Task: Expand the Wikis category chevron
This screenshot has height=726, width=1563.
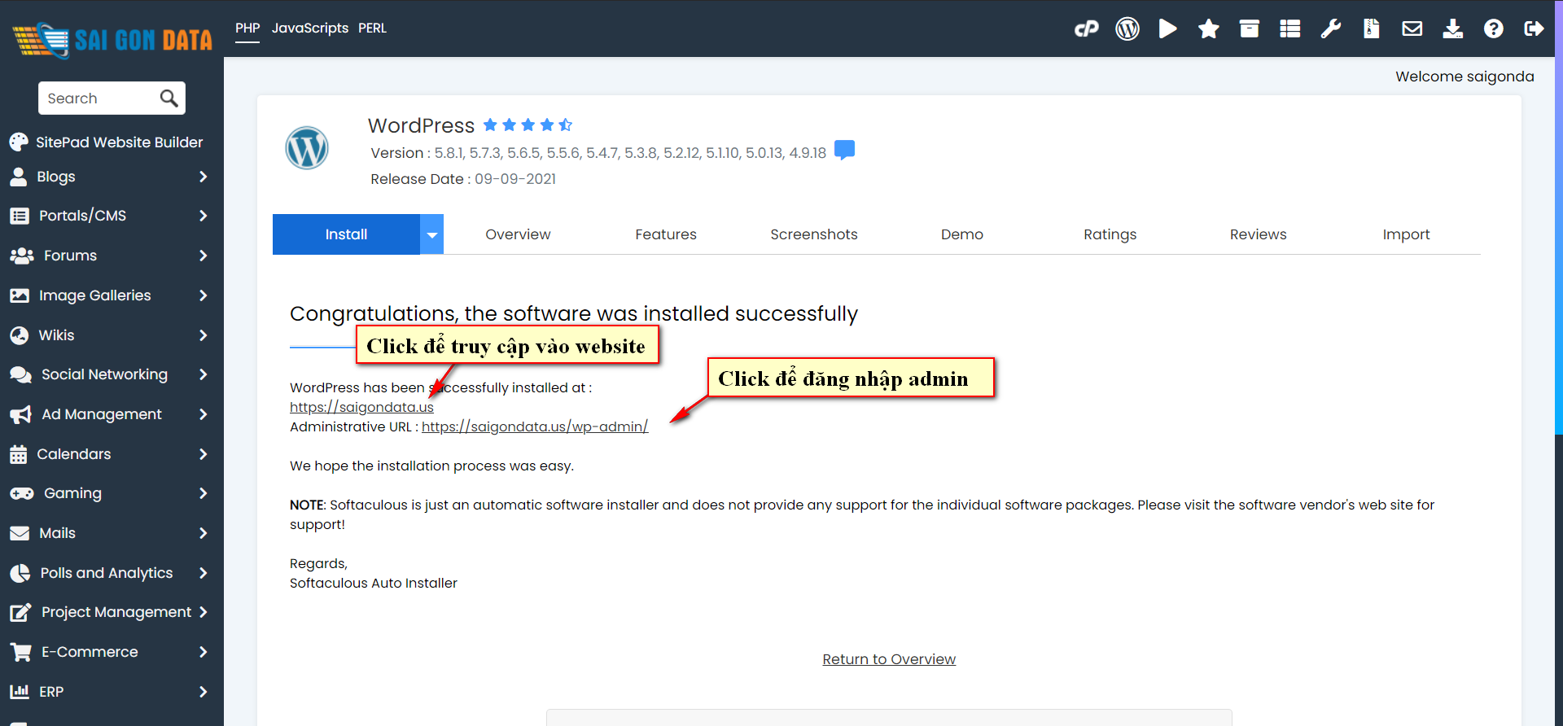Action: pyautogui.click(x=204, y=335)
